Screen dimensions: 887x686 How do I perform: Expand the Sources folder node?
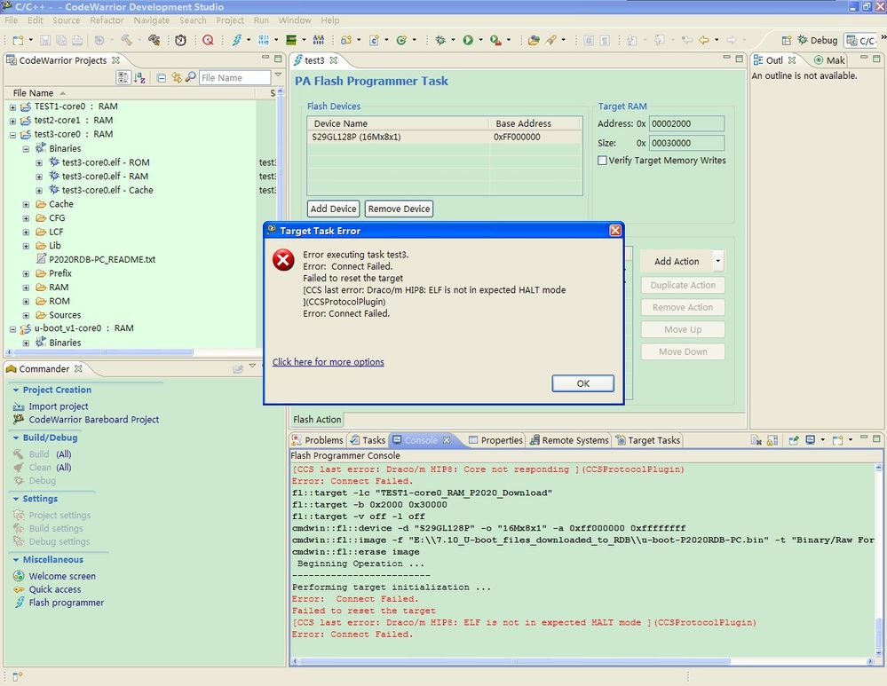[x=26, y=315]
